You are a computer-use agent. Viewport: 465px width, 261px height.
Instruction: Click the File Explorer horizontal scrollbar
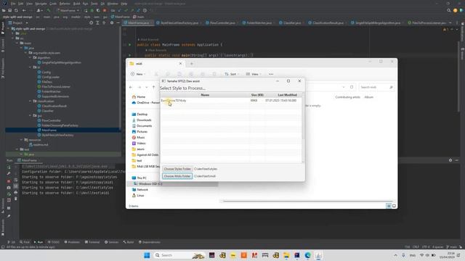click(307, 202)
